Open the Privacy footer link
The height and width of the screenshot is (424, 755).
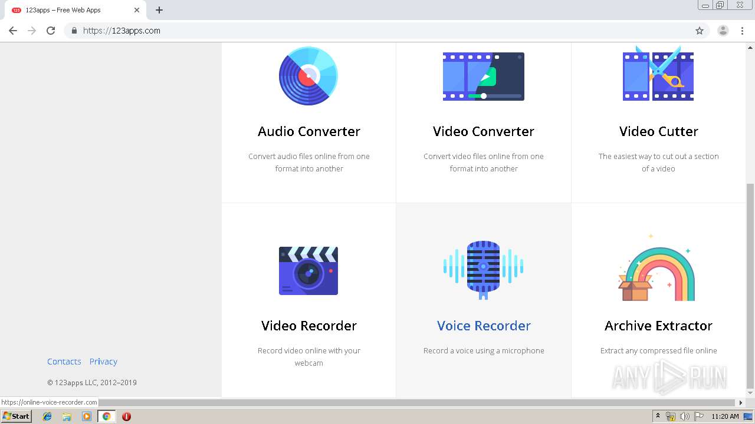[103, 362]
